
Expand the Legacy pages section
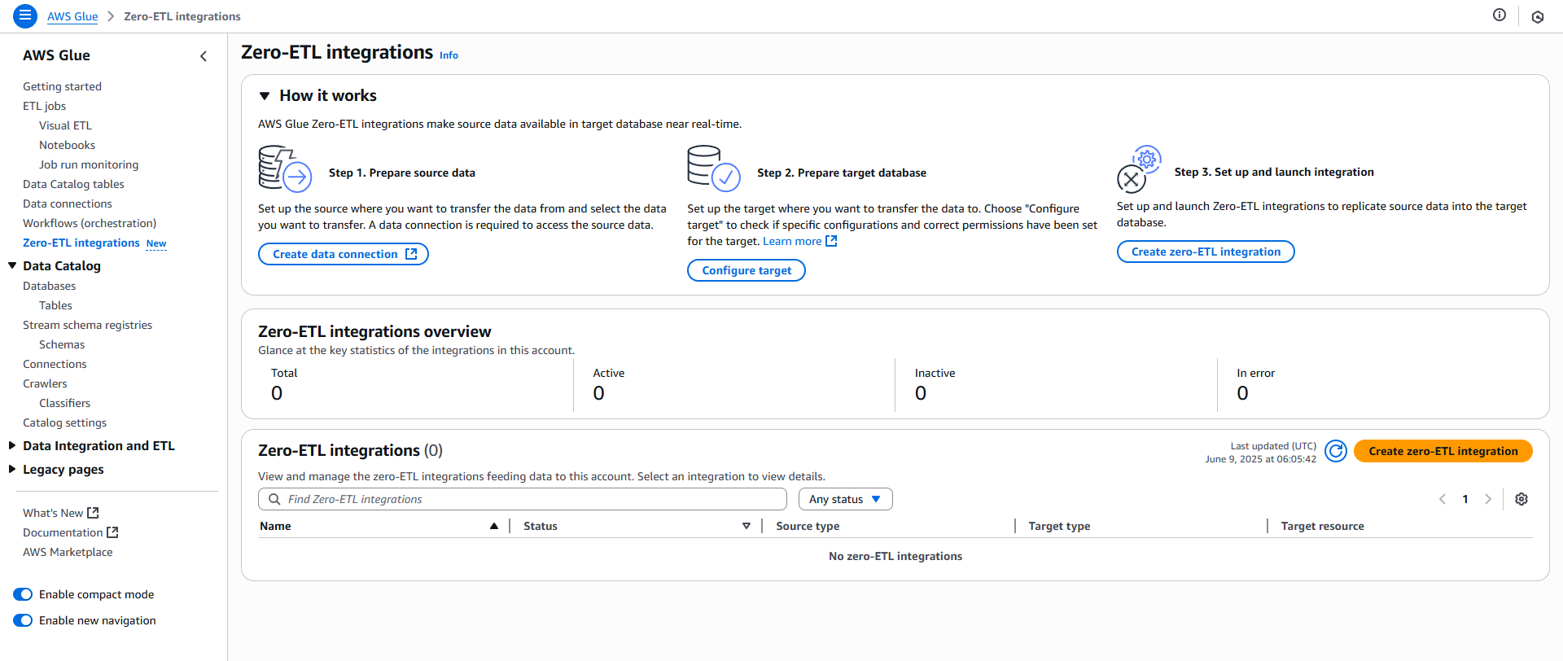12,469
